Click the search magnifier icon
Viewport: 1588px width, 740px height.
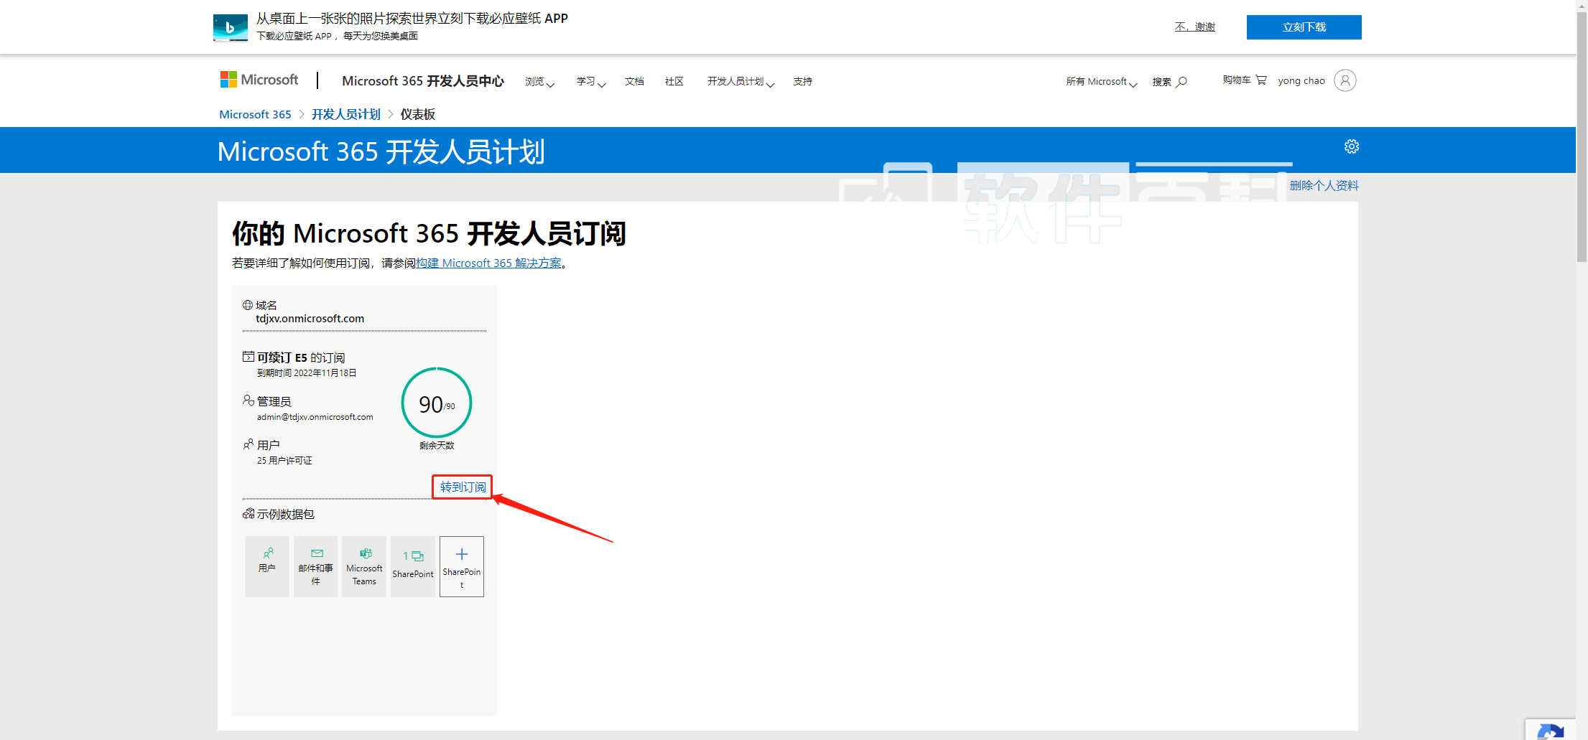[x=1181, y=82]
